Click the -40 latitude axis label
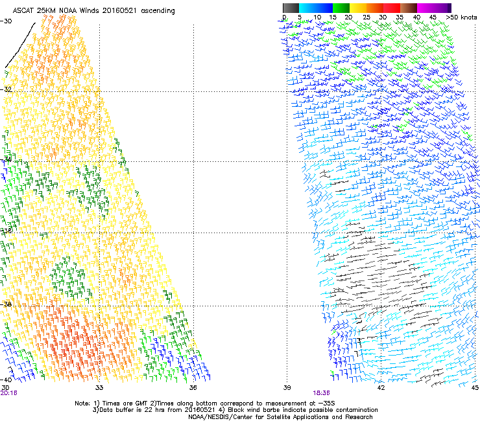The width and height of the screenshot is (480, 421). [x=6, y=380]
